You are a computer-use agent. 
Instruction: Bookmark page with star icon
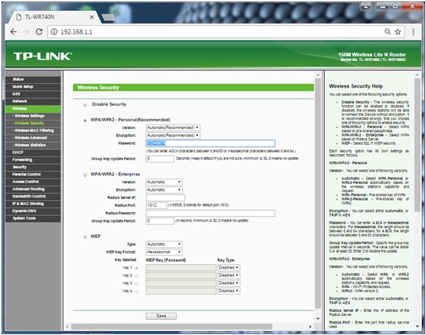coord(398,32)
